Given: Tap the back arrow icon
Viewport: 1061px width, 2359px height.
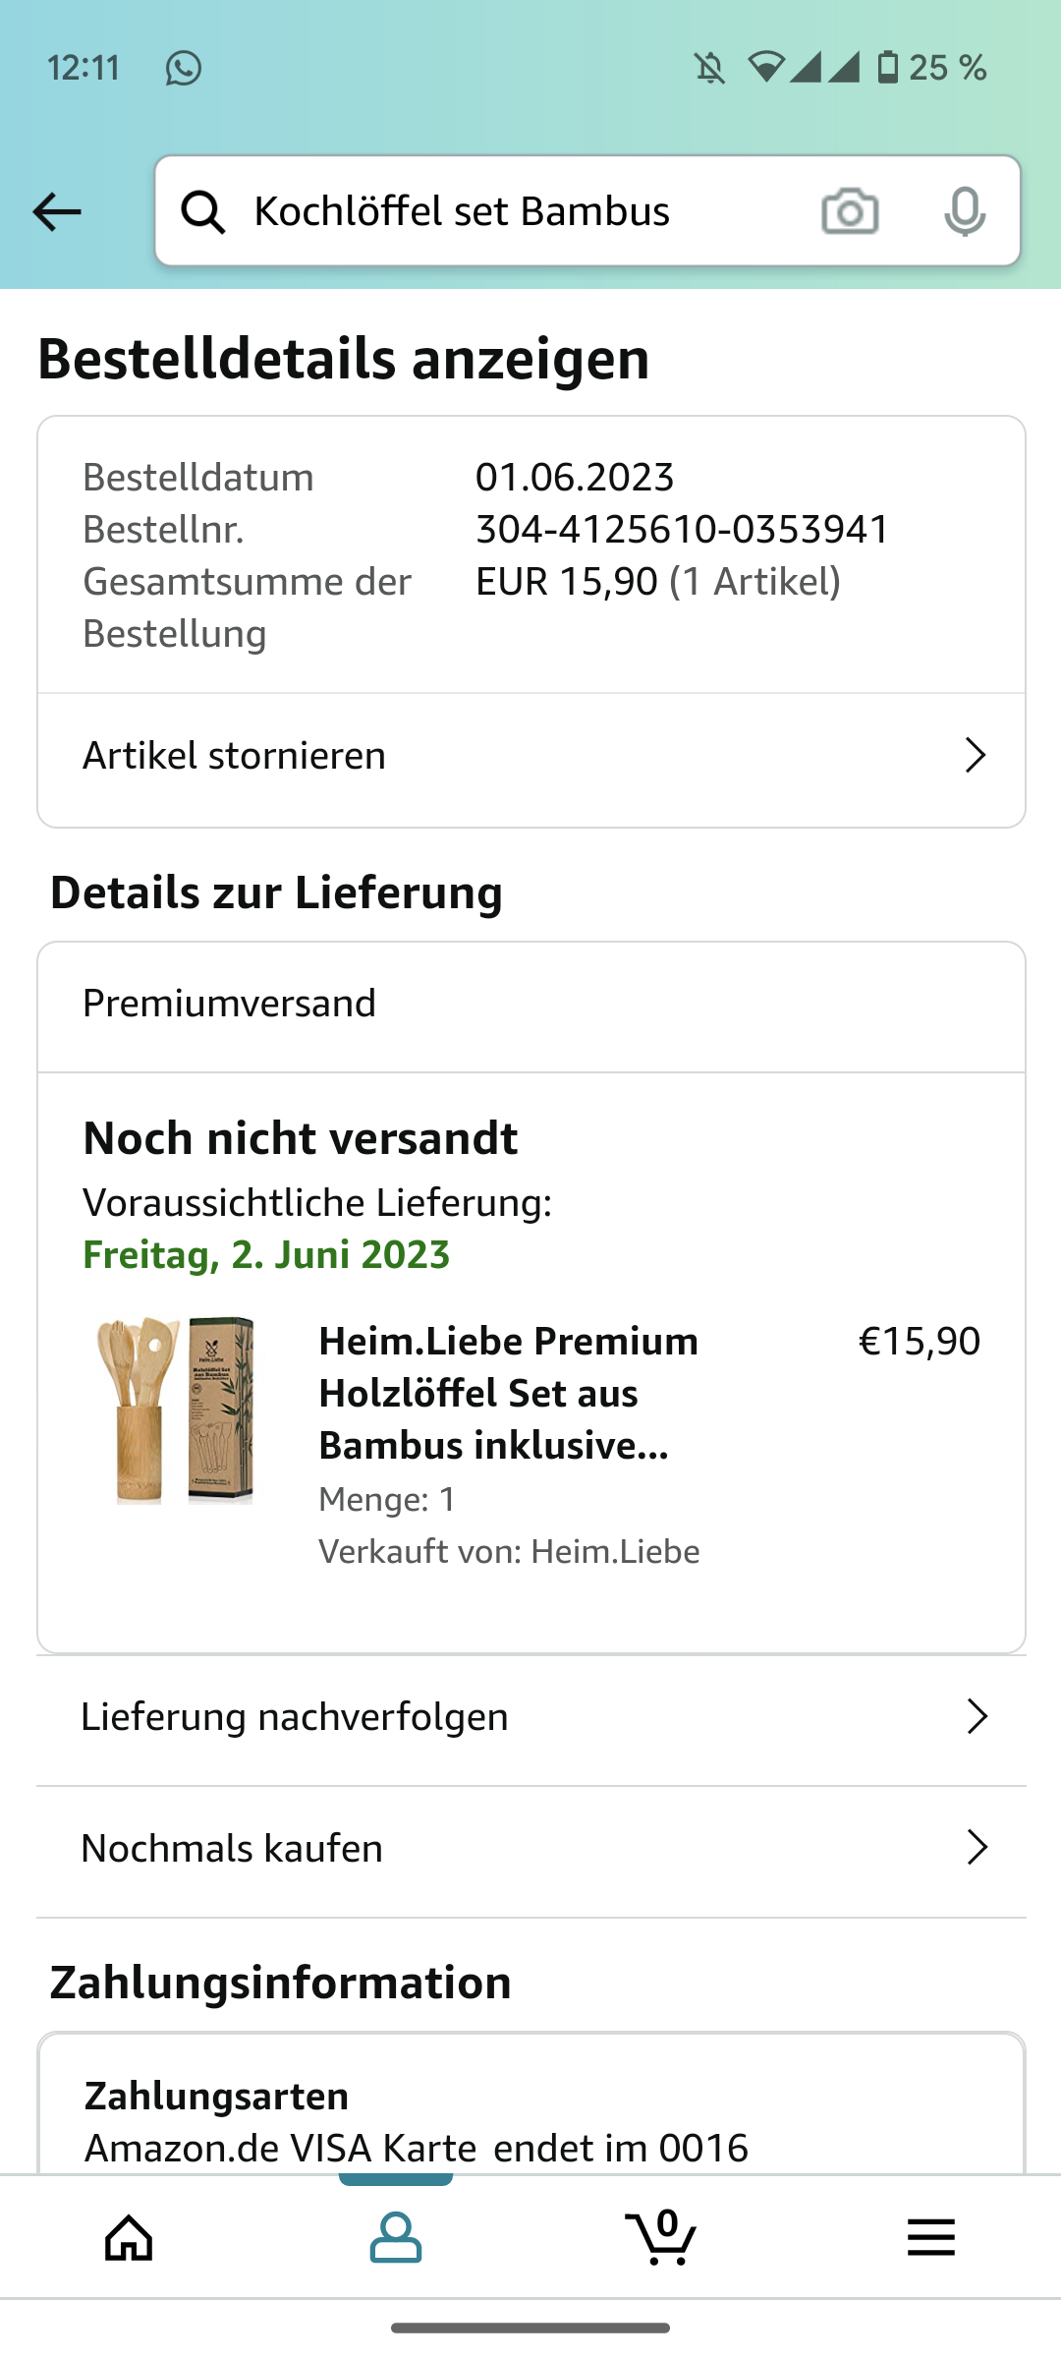Looking at the screenshot, I should coord(57,211).
